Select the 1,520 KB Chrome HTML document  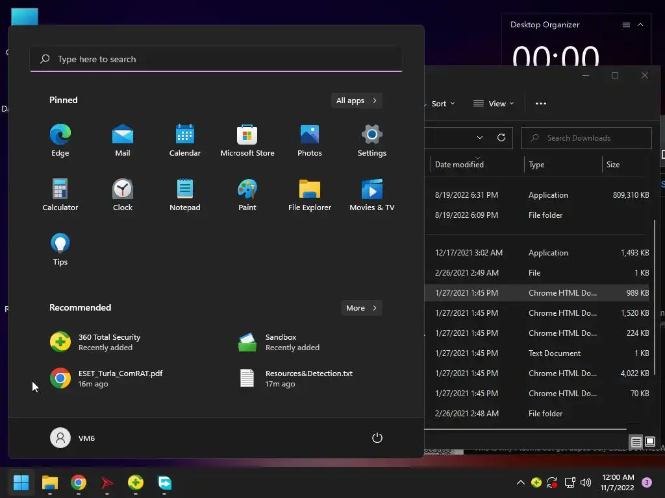click(x=537, y=313)
